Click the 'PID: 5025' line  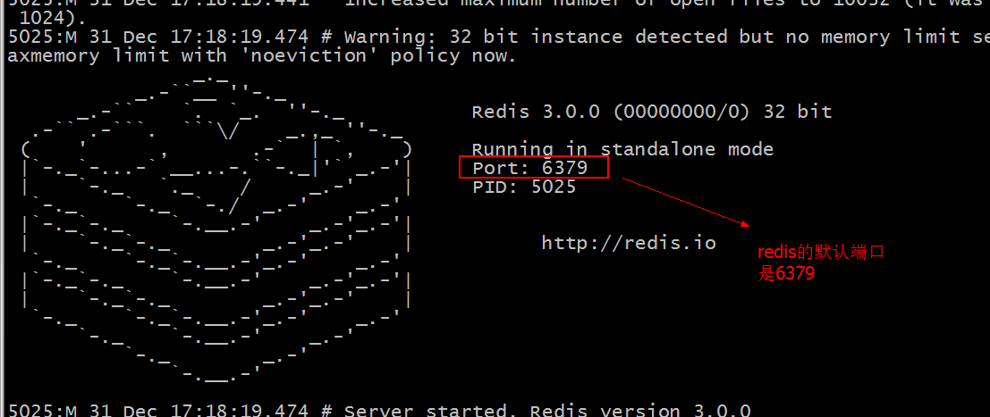[524, 187]
